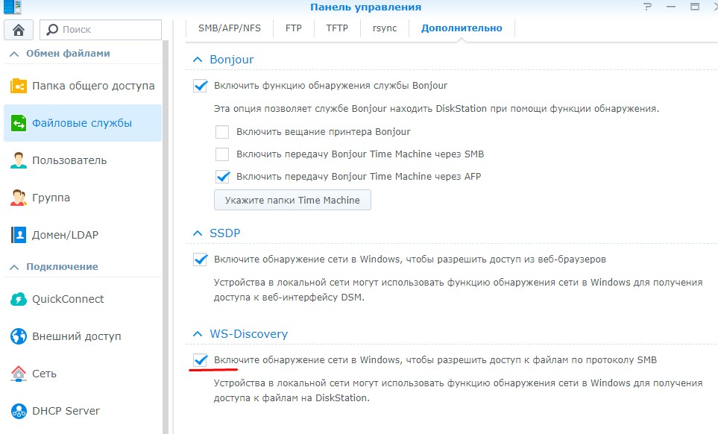The image size is (718, 434).
Task: Toggle the SSDP Windows discovery checkbox
Action: point(200,260)
